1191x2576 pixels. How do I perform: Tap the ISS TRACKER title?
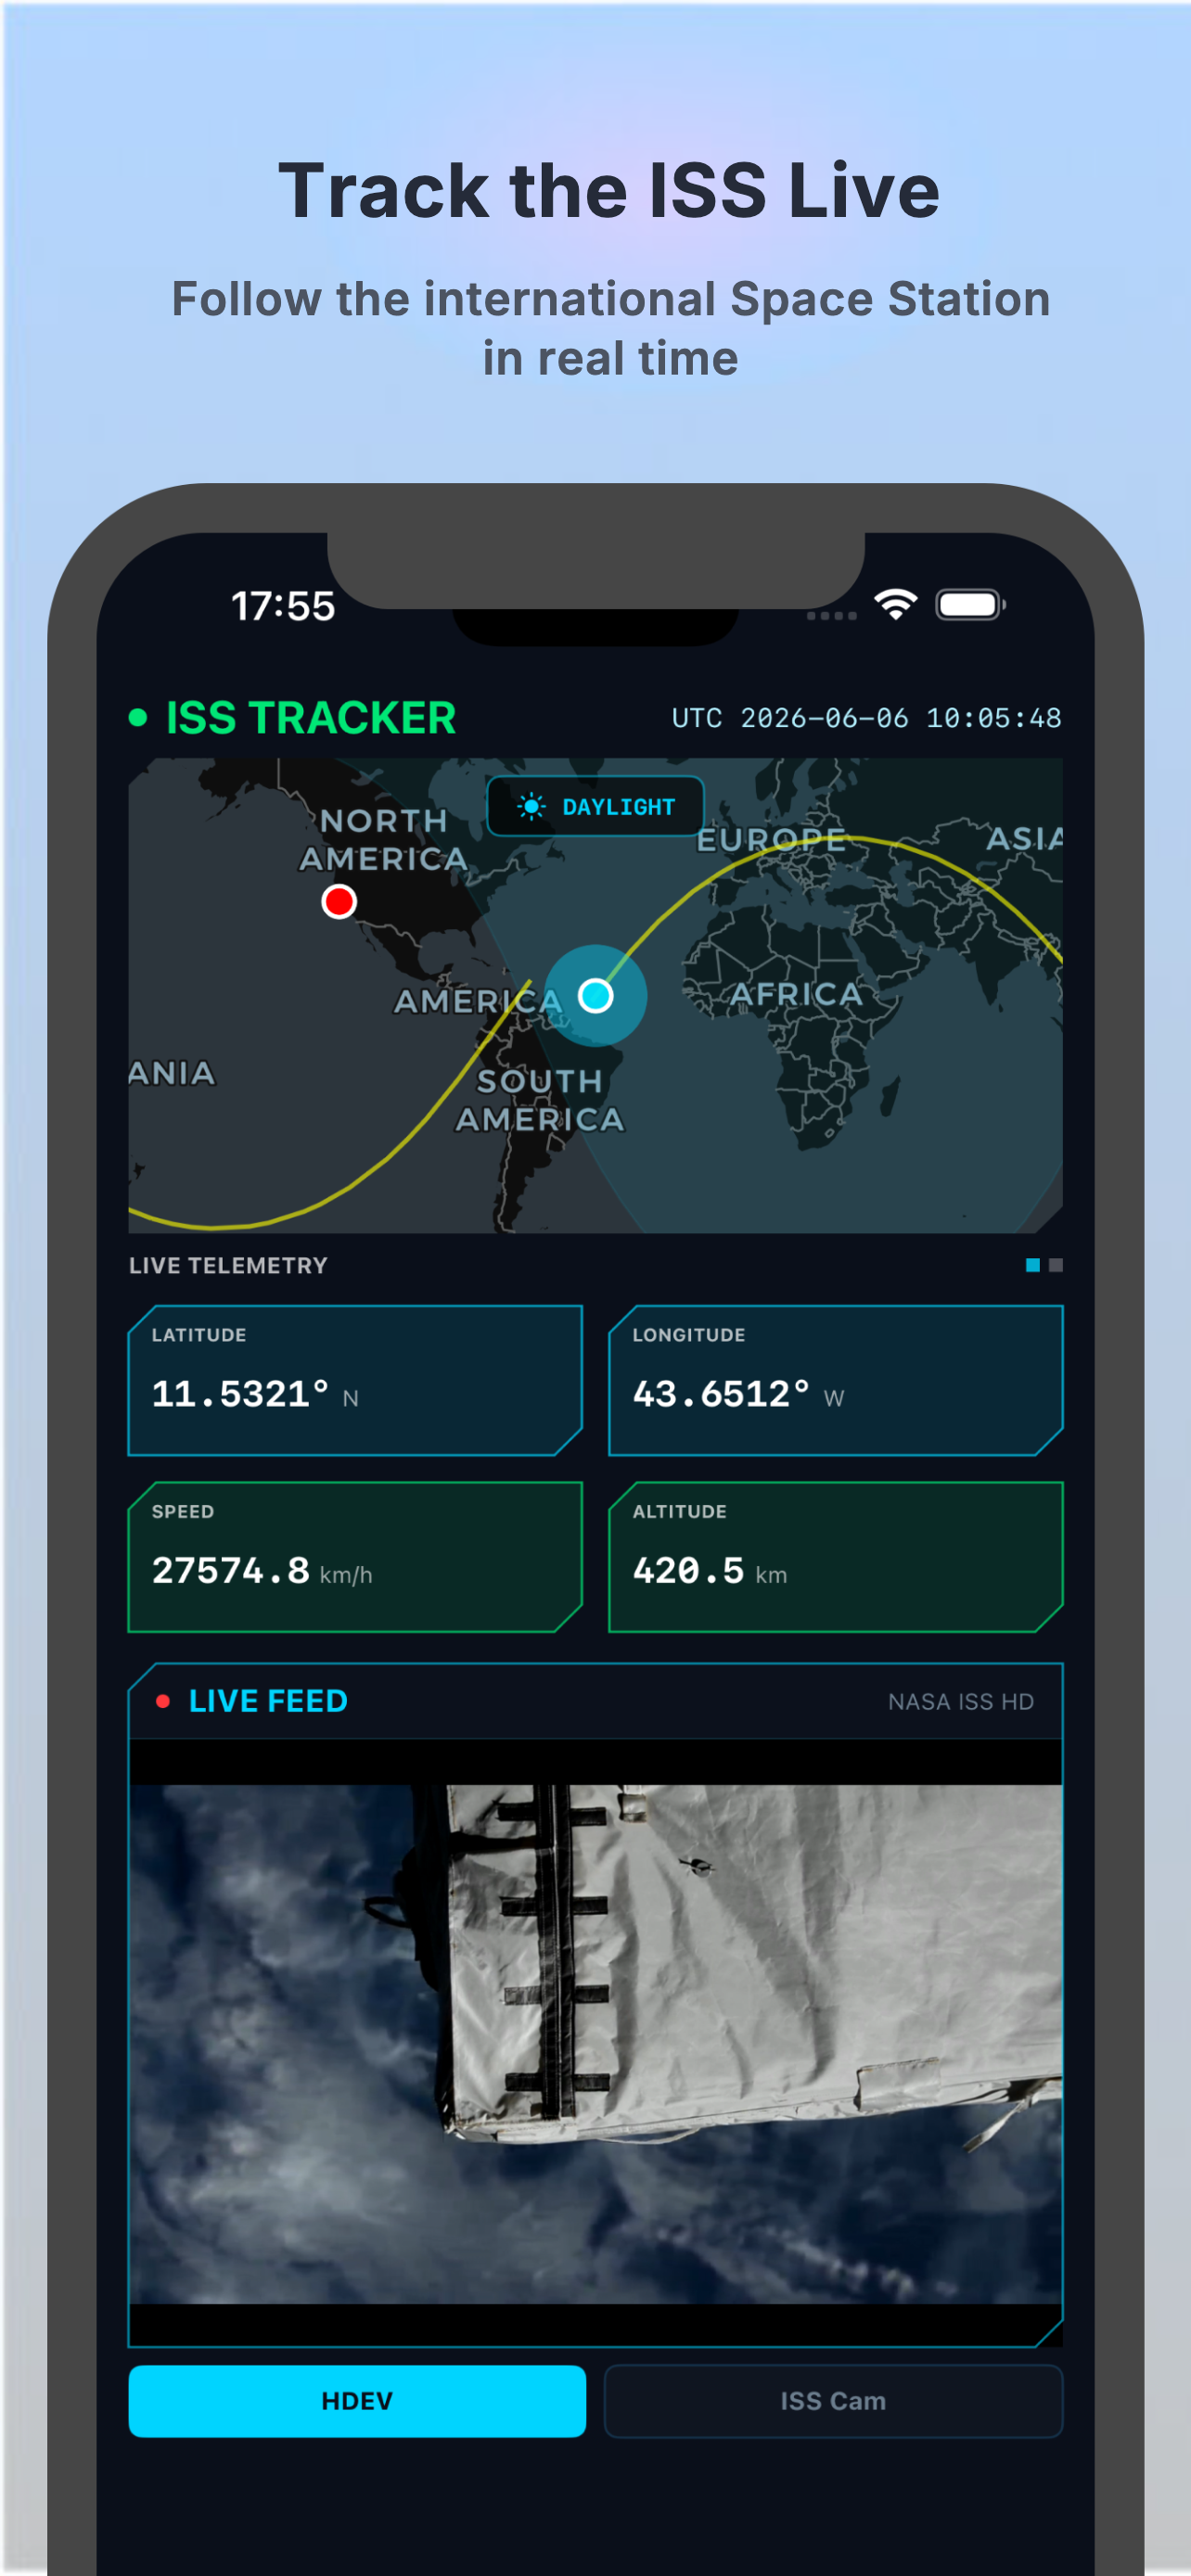(311, 718)
